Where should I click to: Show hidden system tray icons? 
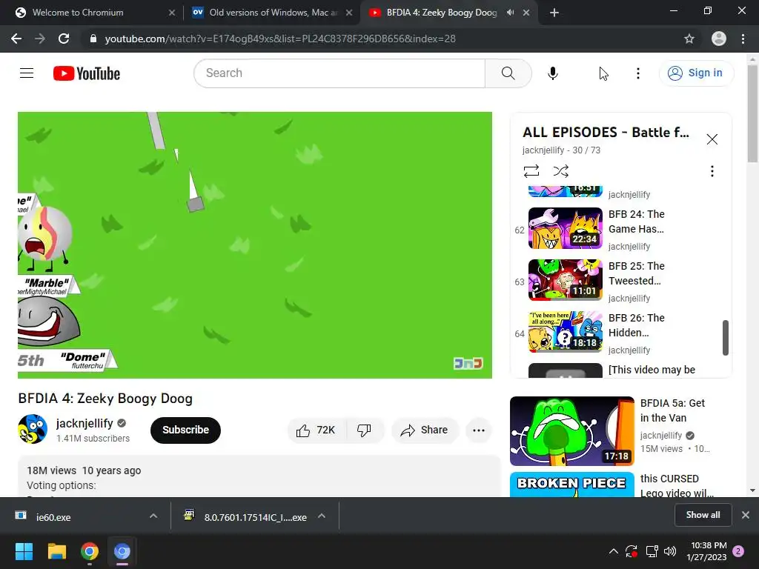coord(613,551)
